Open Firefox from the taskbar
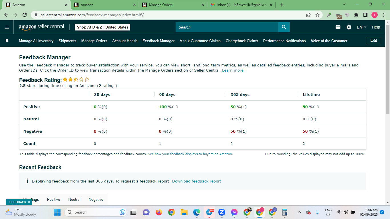 tap(159, 212)
